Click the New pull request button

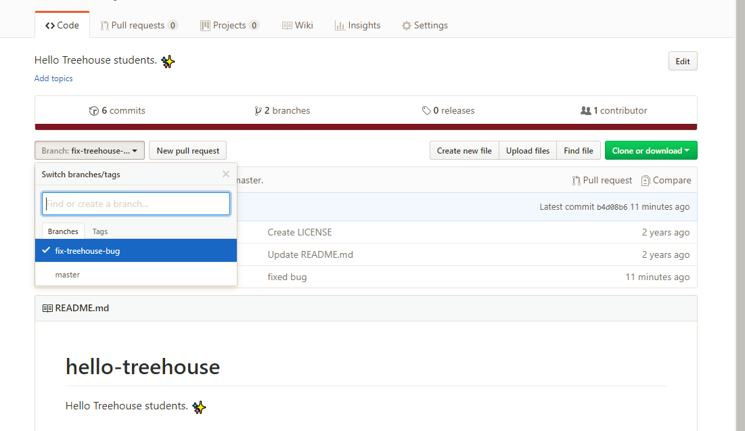pos(187,151)
